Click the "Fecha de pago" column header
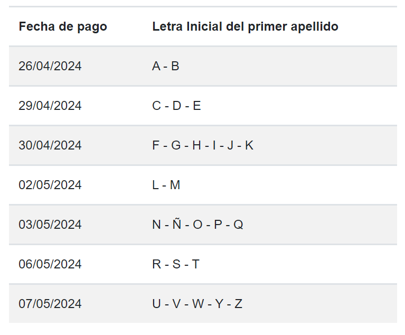The height and width of the screenshot is (335, 405). coord(63,26)
